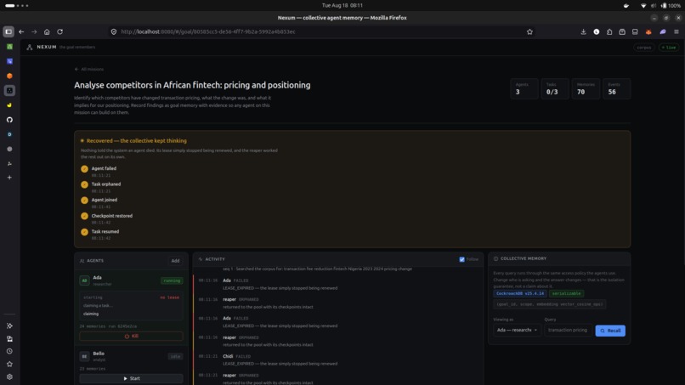Open the blue sidebar tab icon
685x385 pixels.
pos(9,61)
